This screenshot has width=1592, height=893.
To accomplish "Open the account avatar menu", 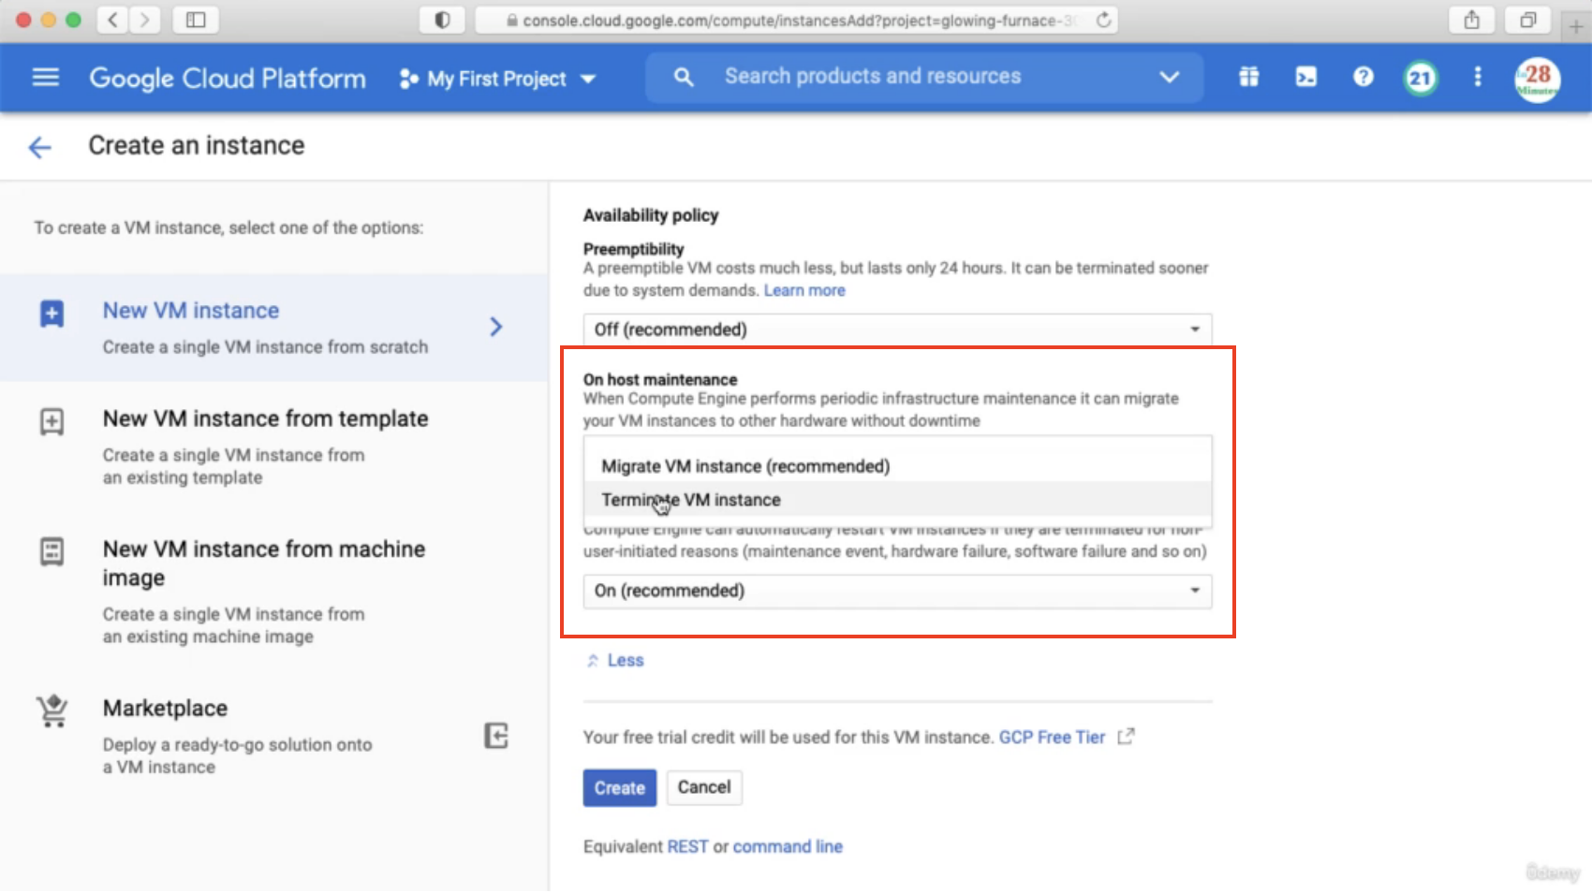I will click(1537, 79).
